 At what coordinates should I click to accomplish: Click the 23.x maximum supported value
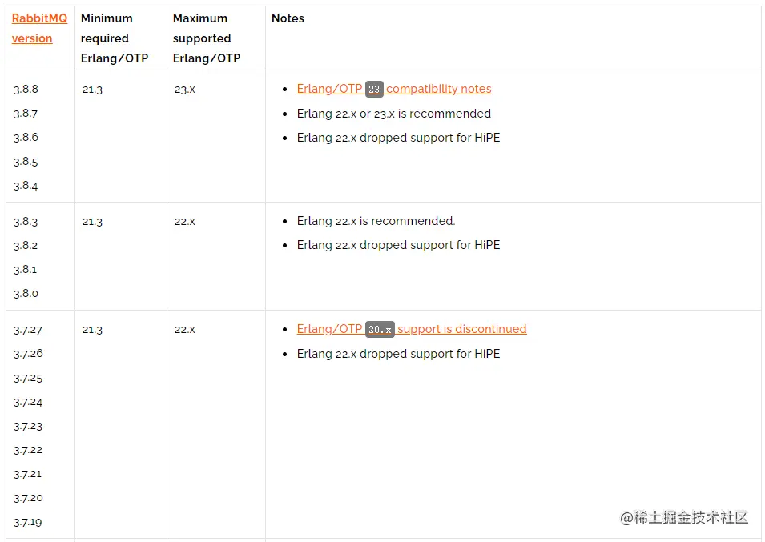(x=185, y=90)
